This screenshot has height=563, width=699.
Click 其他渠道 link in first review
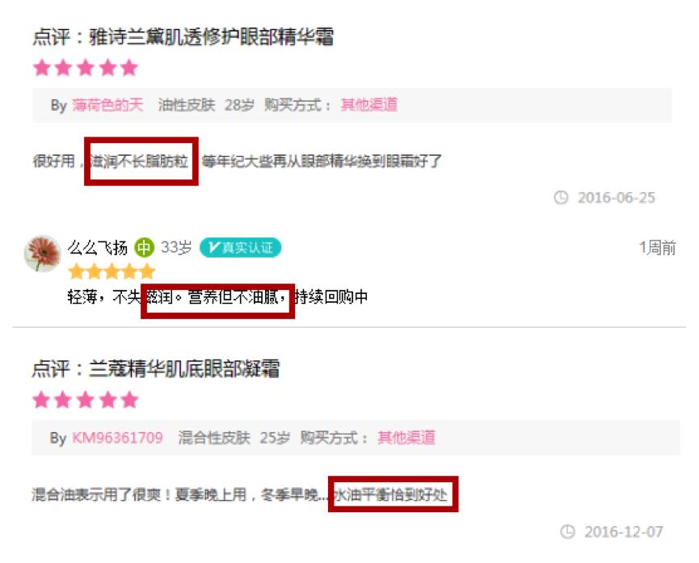click(x=368, y=105)
